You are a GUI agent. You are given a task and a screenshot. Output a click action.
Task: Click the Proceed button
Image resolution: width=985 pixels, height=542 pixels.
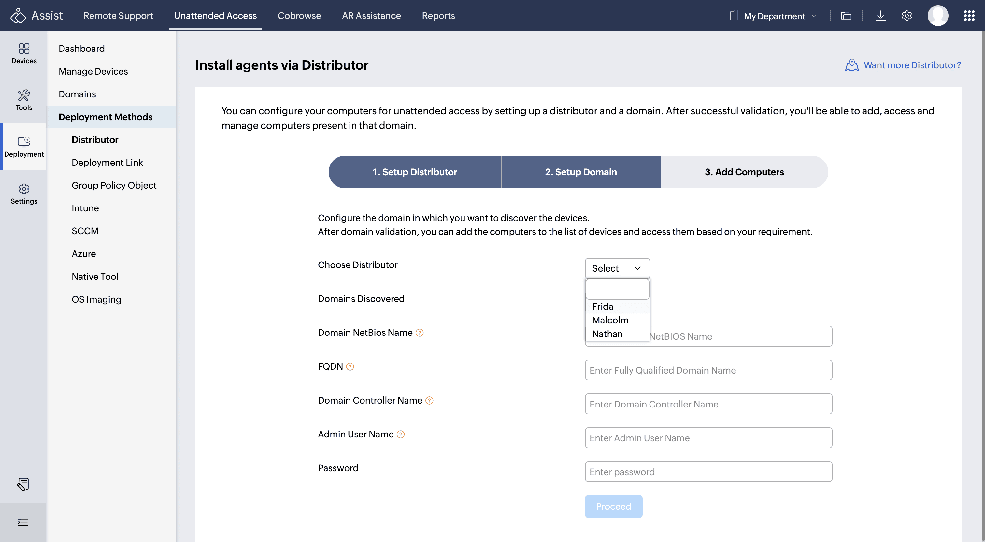click(613, 506)
